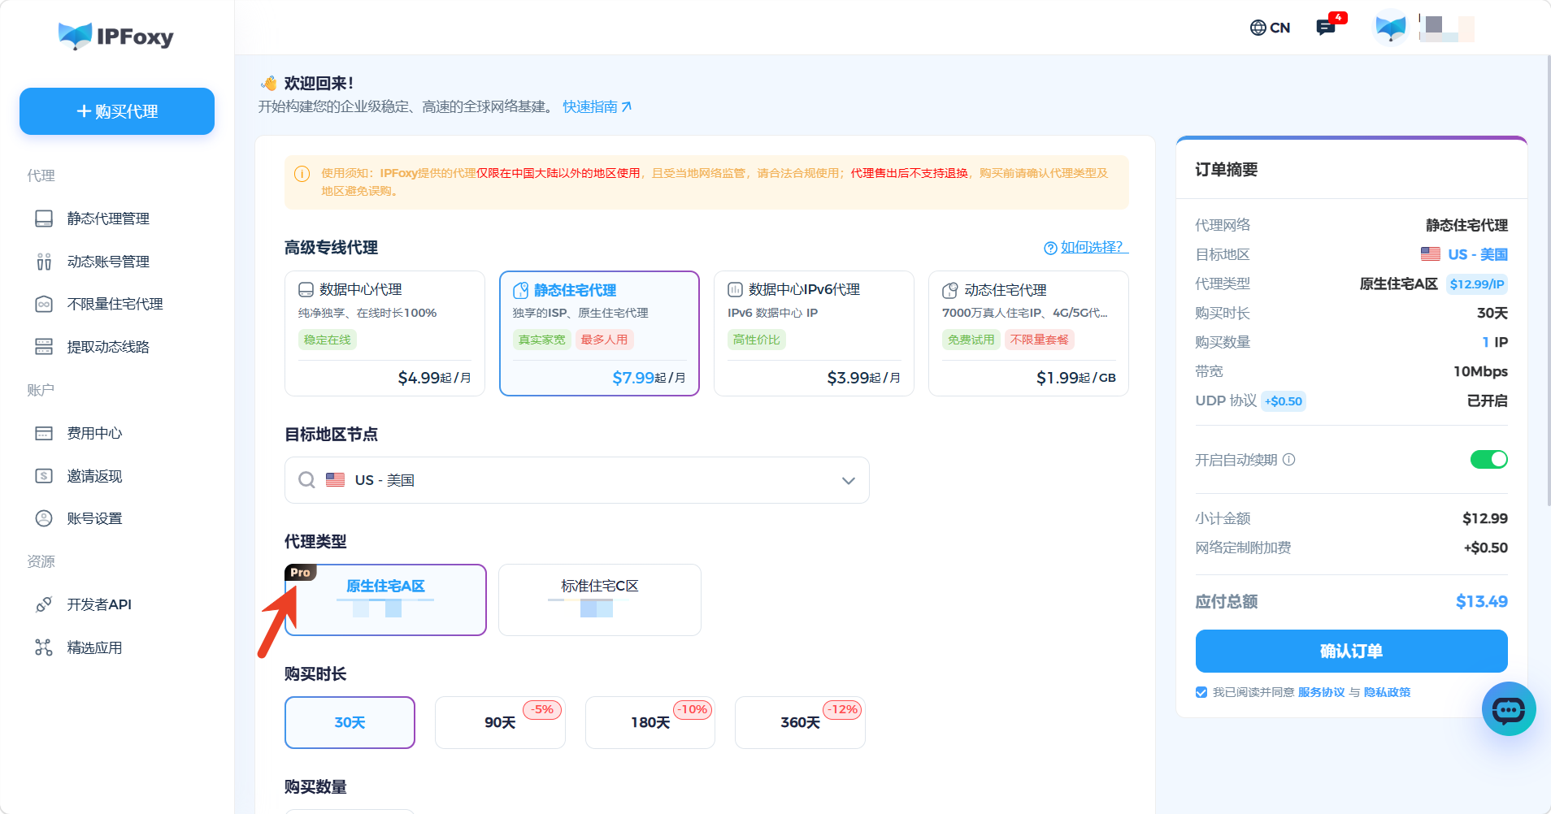Choose the 30天 duration option

pyautogui.click(x=350, y=722)
